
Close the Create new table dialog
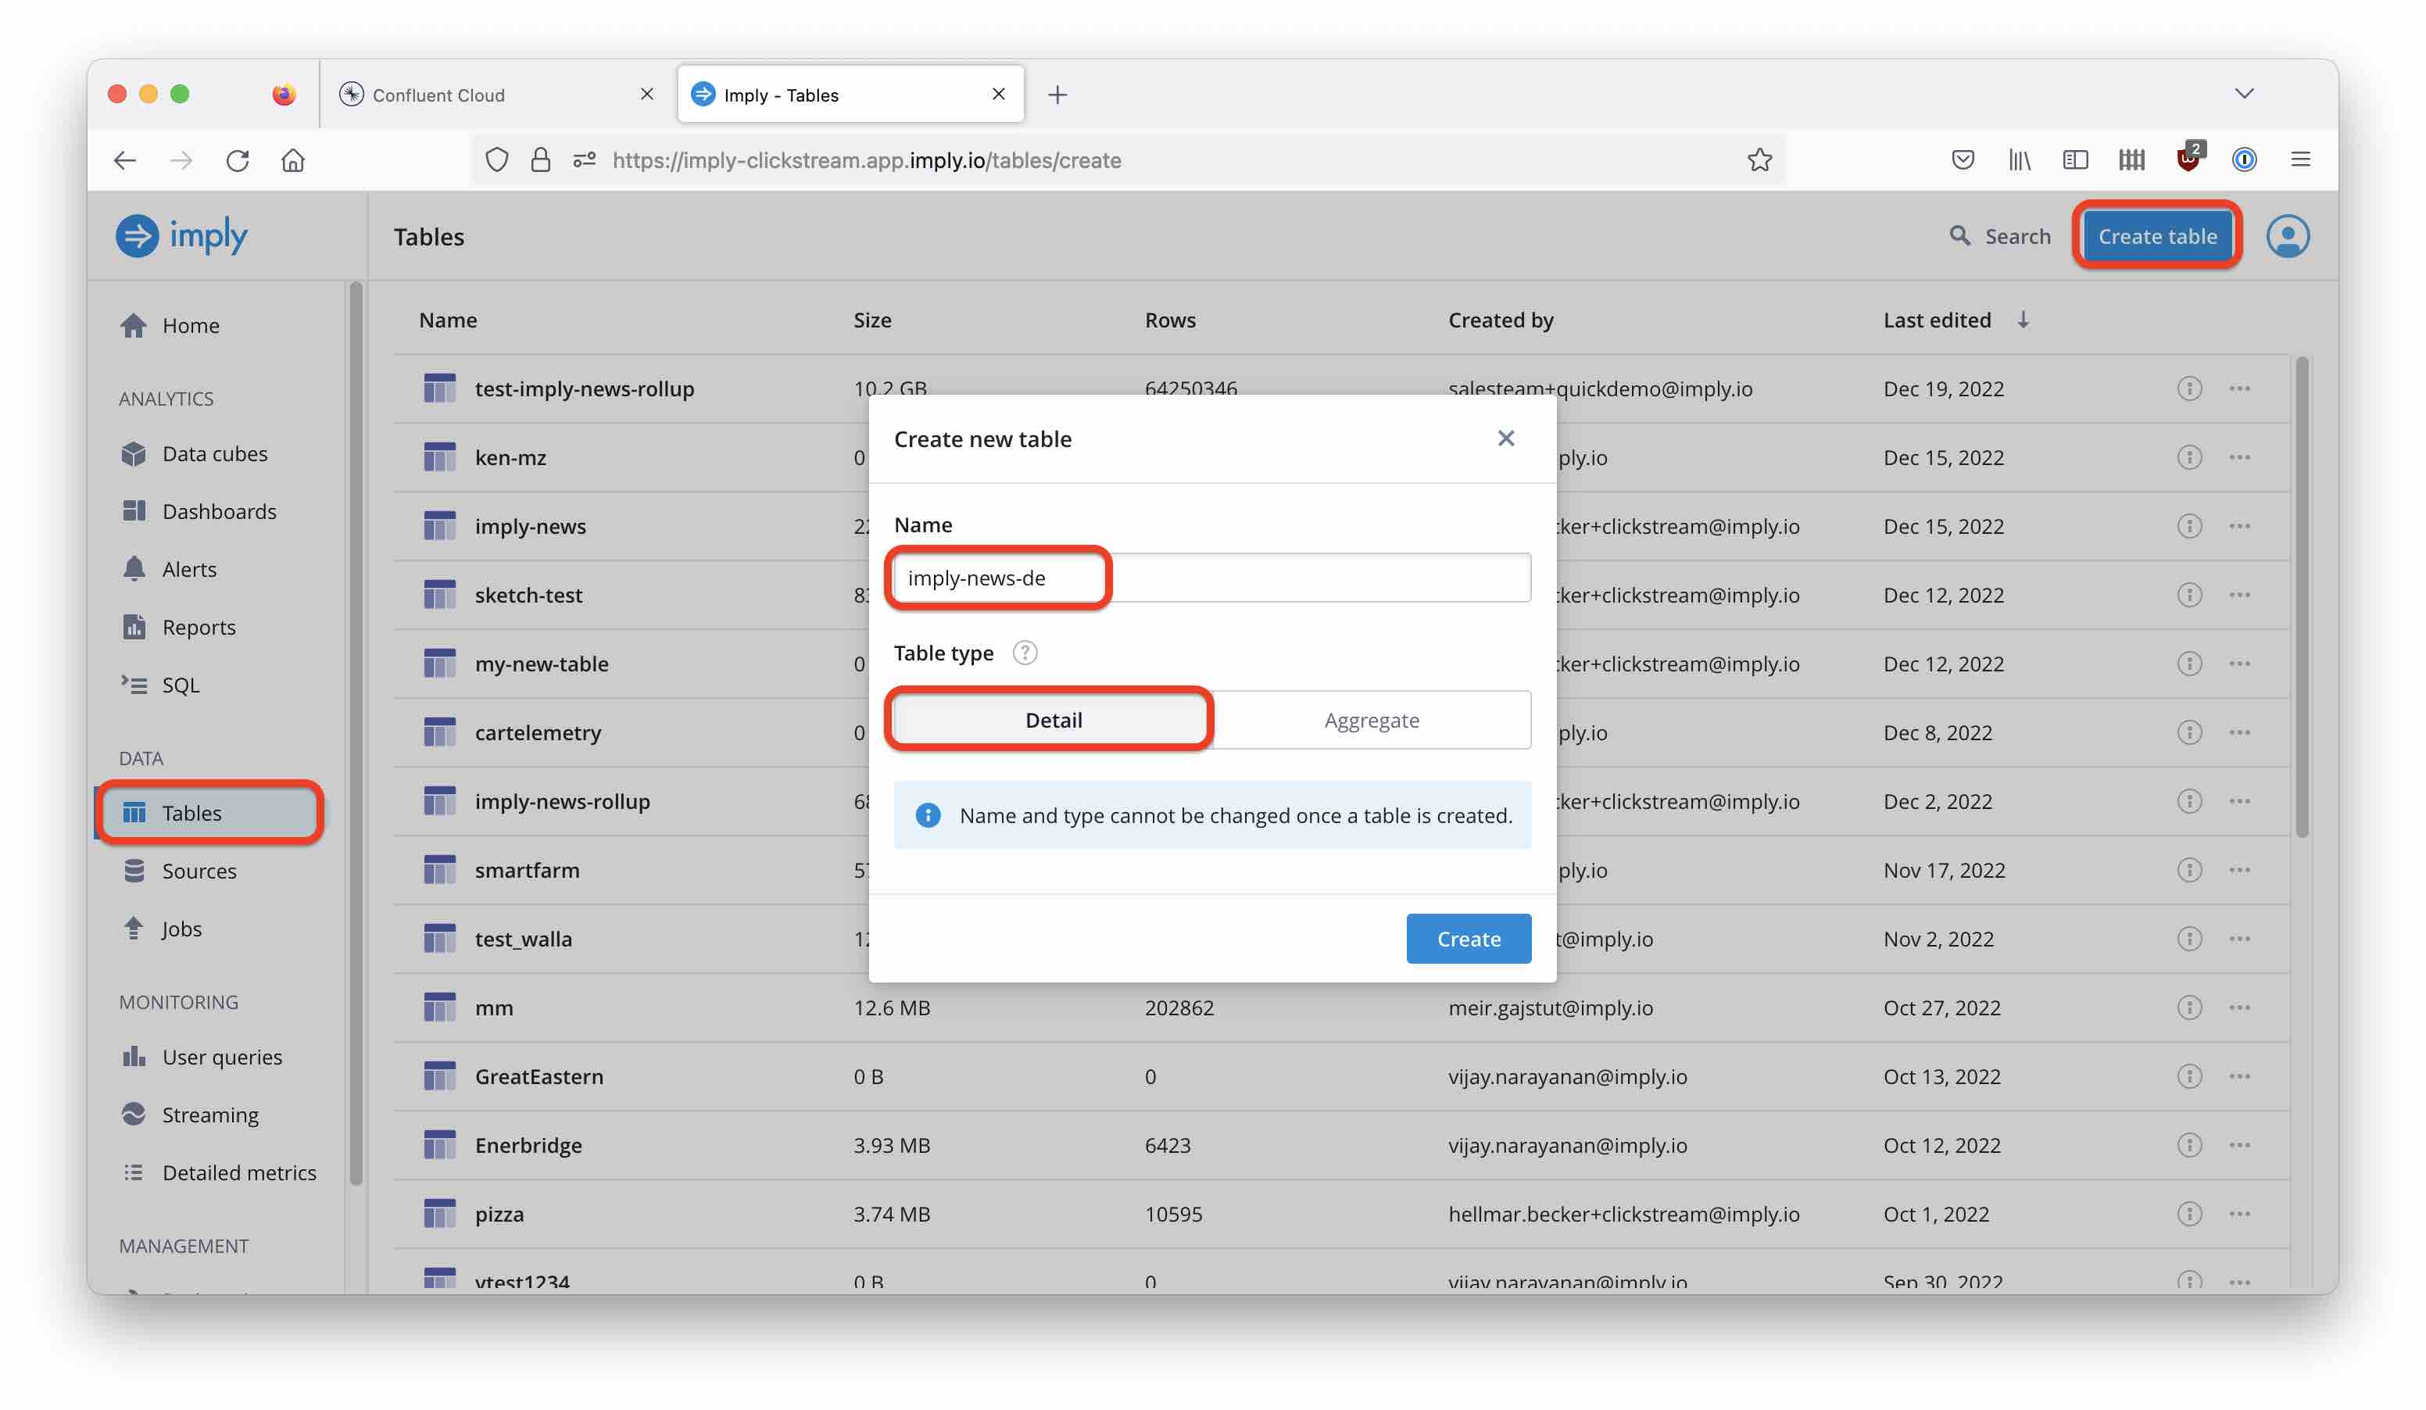1505,438
